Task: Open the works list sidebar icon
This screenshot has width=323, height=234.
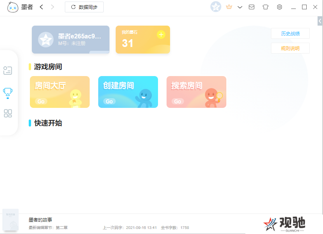Action: (8, 71)
